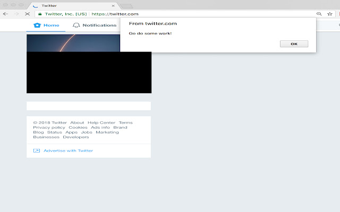The height and width of the screenshot is (212, 340).
Task: Click the Twitter, Inc. [US] certificate label
Action: pos(66,14)
